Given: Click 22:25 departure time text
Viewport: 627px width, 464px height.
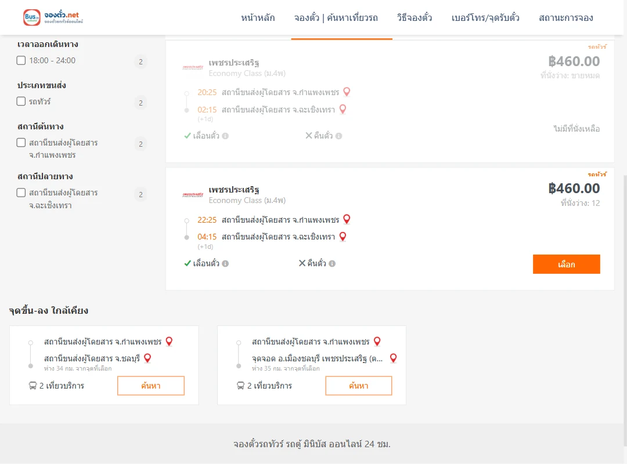Looking at the screenshot, I should pyautogui.click(x=207, y=220).
